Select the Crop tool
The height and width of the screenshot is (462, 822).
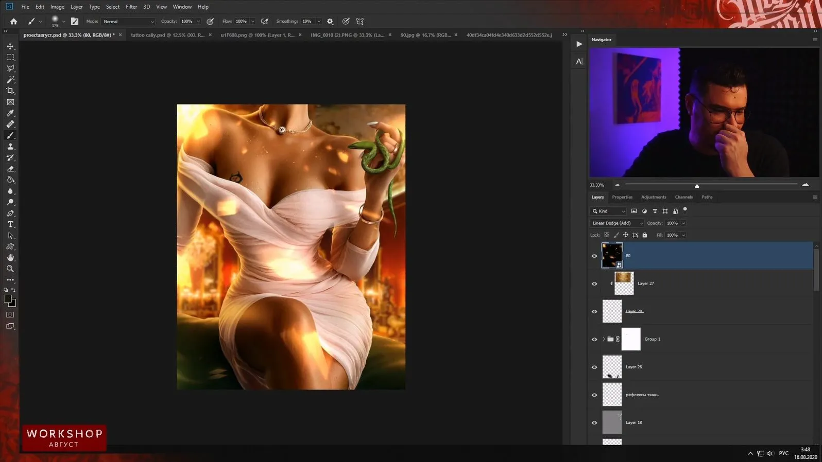pos(10,91)
